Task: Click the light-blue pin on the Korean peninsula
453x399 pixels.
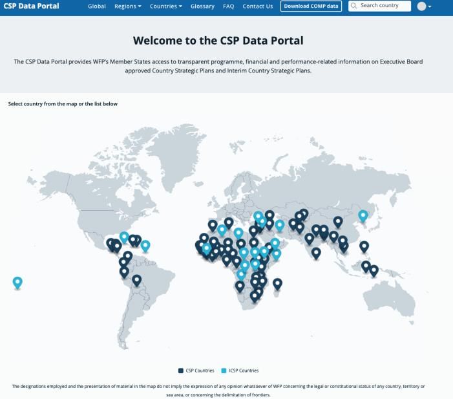Action: pos(363,216)
